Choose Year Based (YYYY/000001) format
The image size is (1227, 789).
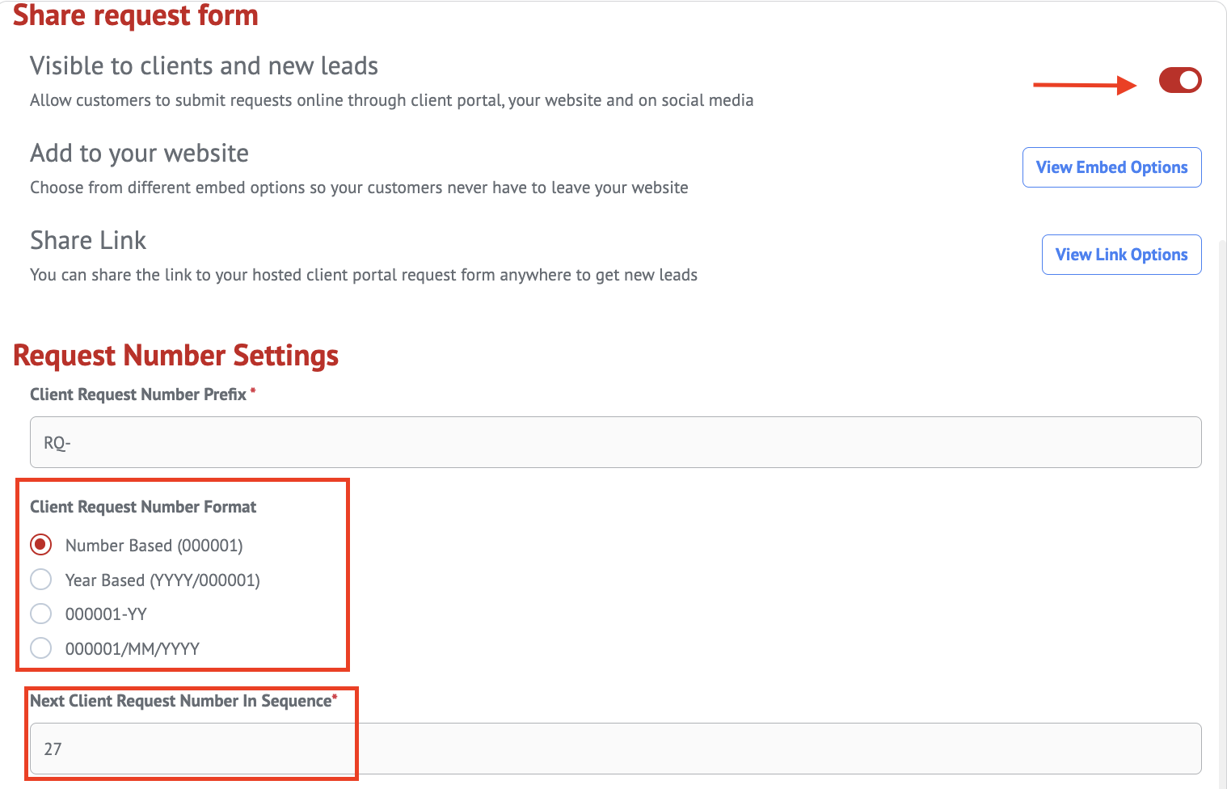41,580
